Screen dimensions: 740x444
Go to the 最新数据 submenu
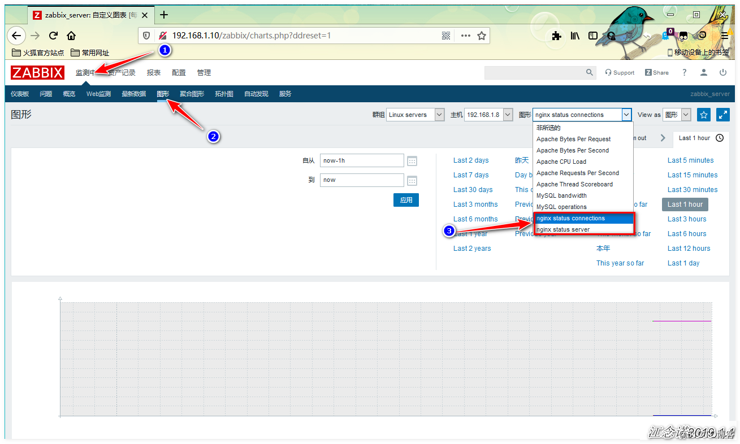click(134, 94)
